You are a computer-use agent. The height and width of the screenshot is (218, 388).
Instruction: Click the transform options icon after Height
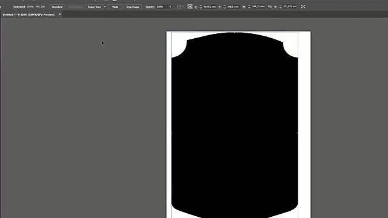[303, 7]
